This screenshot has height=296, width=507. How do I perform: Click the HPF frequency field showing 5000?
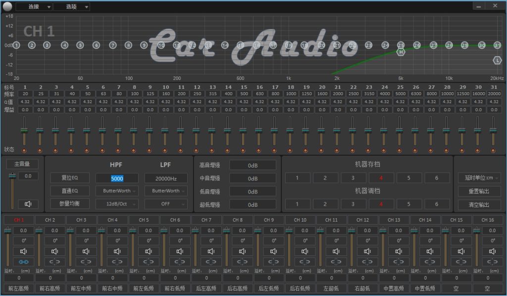tap(117, 178)
